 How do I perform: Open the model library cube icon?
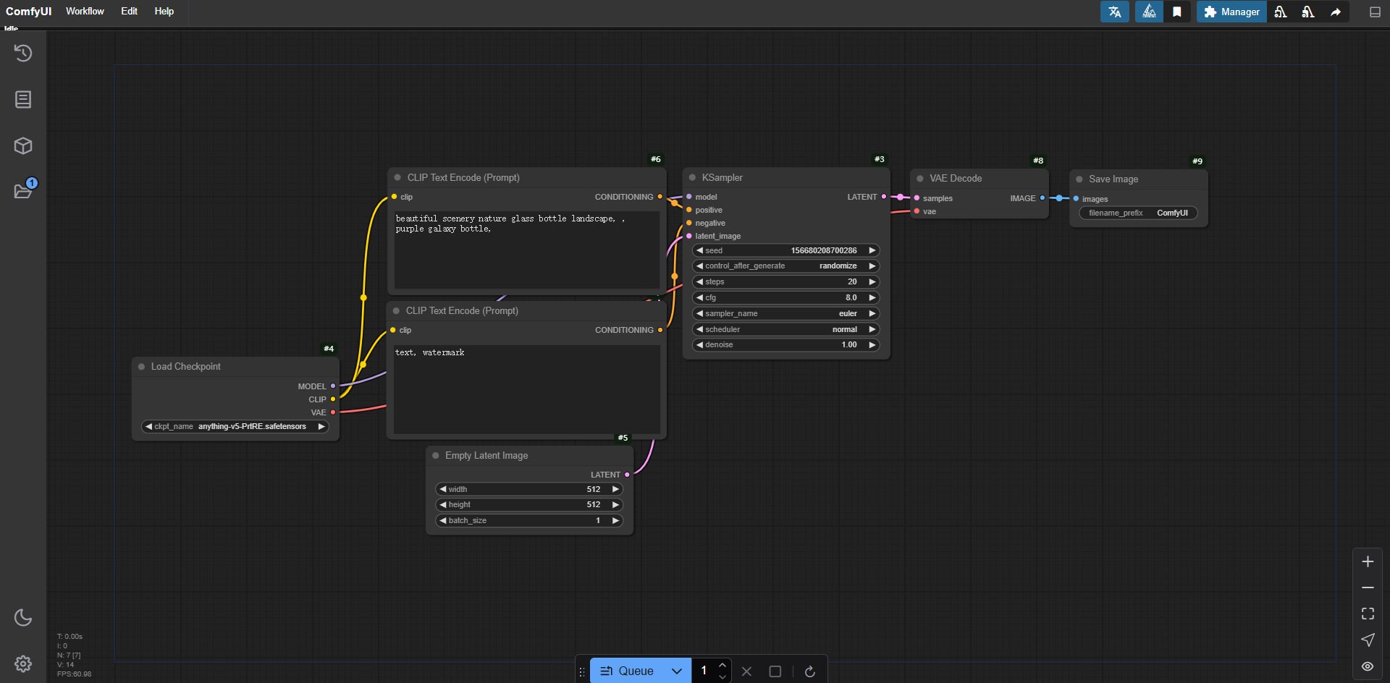pyautogui.click(x=23, y=145)
